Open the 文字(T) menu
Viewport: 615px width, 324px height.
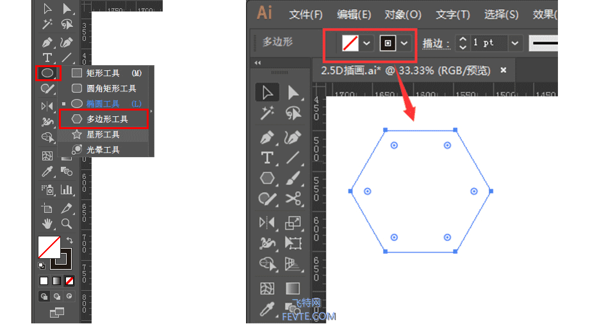(x=453, y=15)
